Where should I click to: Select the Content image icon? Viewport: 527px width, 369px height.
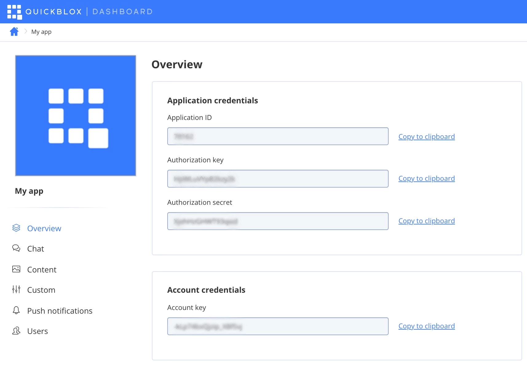point(16,269)
